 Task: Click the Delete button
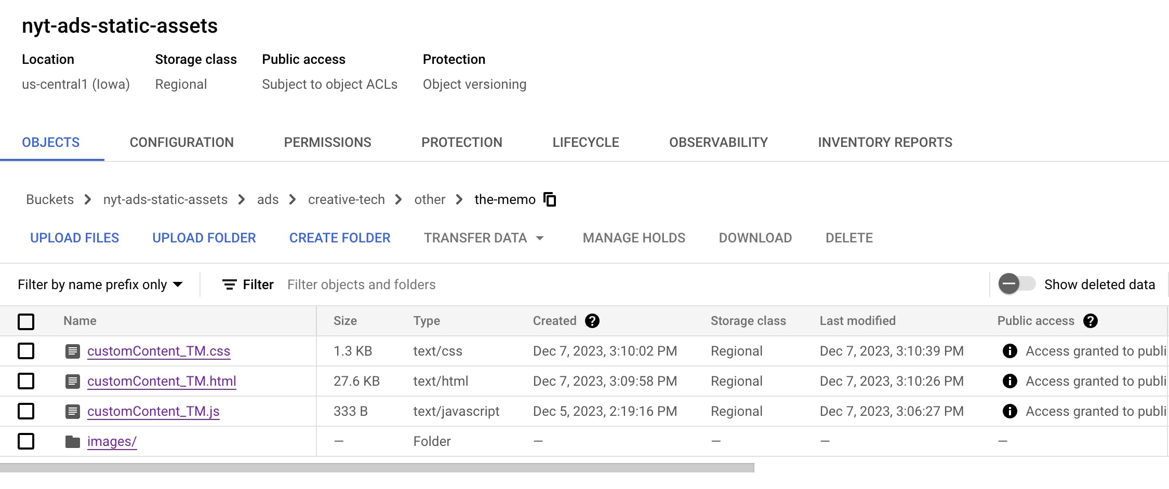click(849, 238)
